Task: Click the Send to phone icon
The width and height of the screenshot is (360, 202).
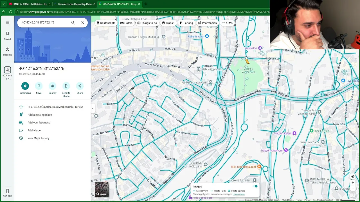Action: click(66, 86)
